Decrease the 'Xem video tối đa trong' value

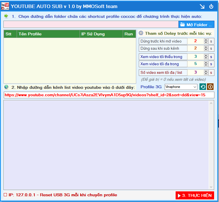click(x=206, y=65)
